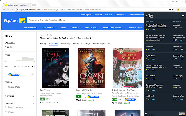The height and width of the screenshot is (116, 186).
Task: Click the Assured help question mark icon
Action: (x=32, y=75)
